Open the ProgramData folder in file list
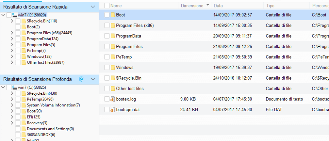329x141 pixels. 128,36
